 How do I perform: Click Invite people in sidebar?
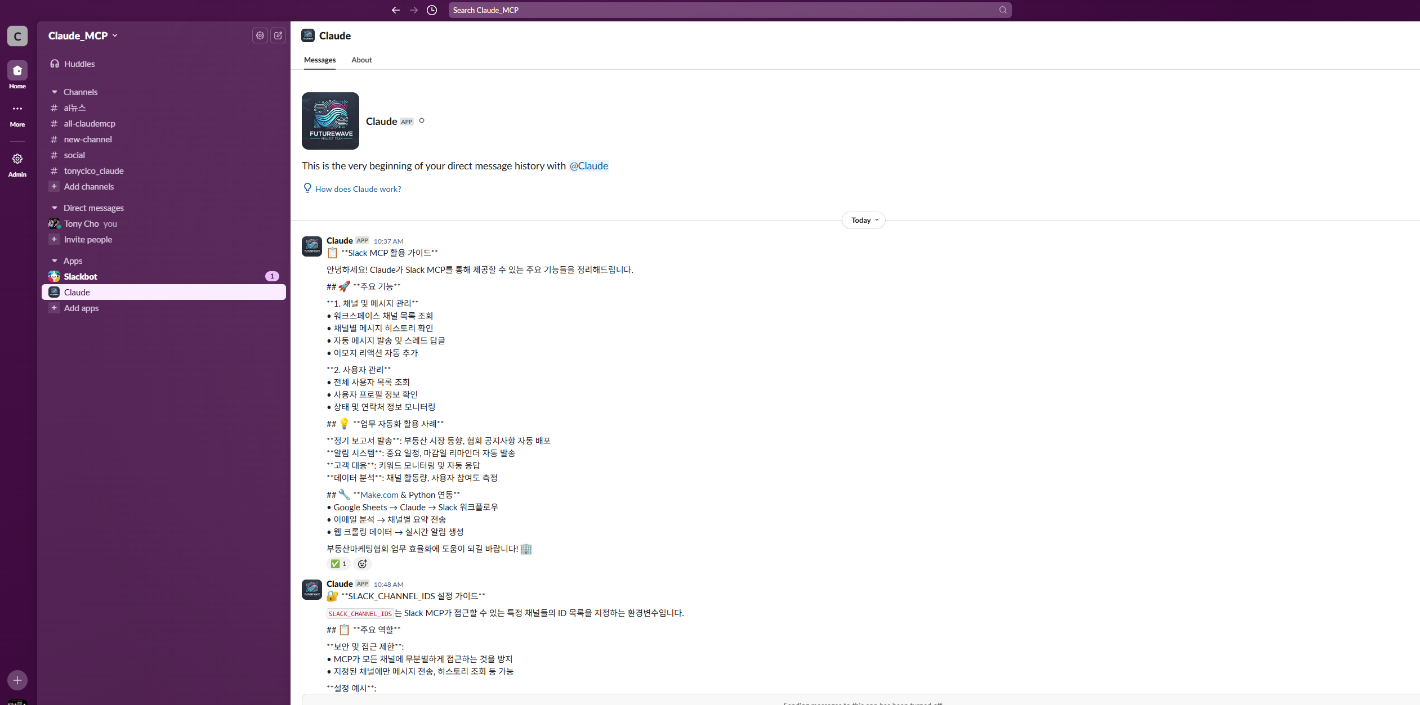coord(88,239)
